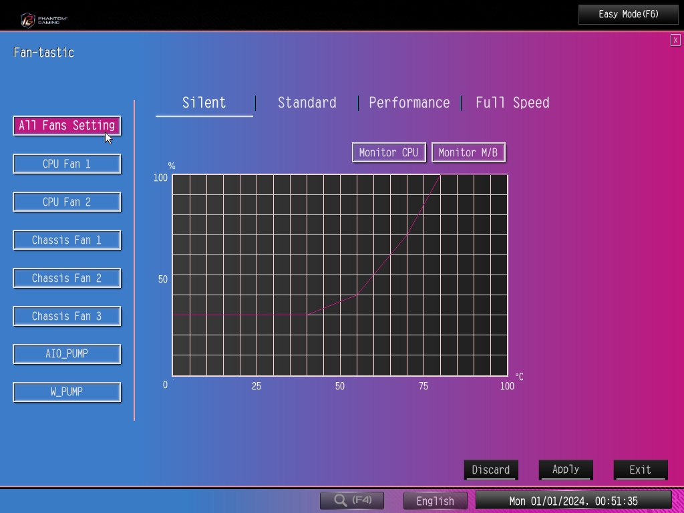Toggle Monitor CPU temperature source
Image resolution: width=684 pixels, height=513 pixels.
coord(389,152)
